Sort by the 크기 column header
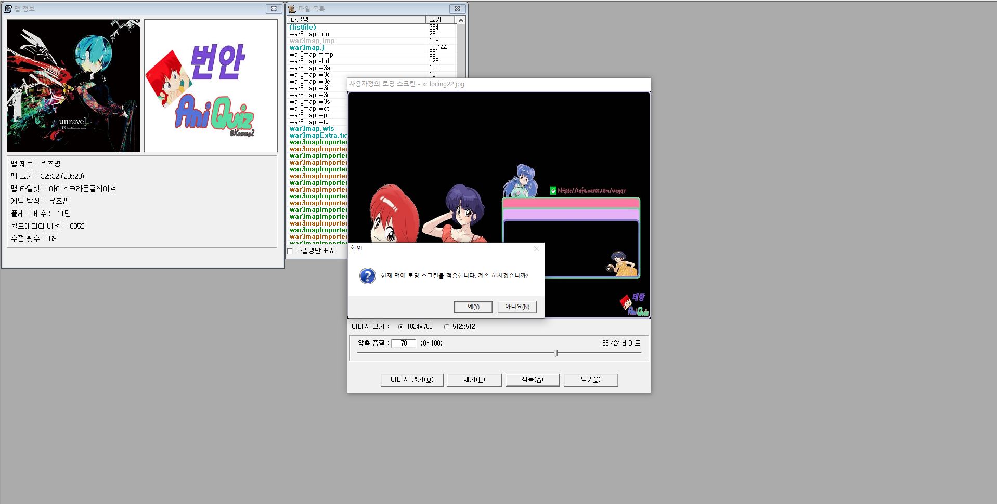 tap(440, 19)
